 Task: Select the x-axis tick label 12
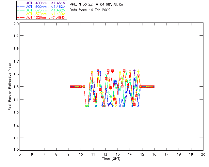[105, 154]
